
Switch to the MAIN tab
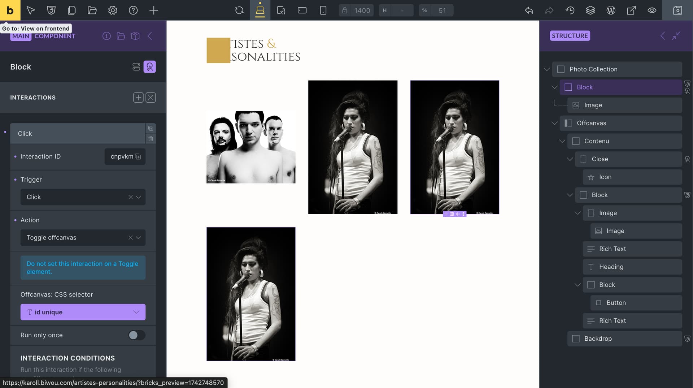coord(21,36)
